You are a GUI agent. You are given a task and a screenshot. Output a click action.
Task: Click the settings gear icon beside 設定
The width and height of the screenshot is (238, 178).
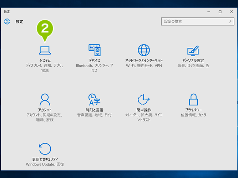click(7, 21)
